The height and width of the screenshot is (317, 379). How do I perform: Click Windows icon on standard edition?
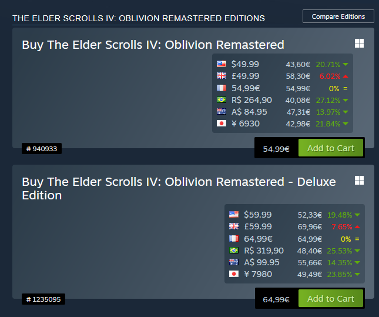[x=359, y=44]
